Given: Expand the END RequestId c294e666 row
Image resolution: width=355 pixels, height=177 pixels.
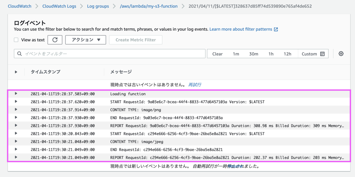Looking at the screenshot, I should click(x=16, y=149).
